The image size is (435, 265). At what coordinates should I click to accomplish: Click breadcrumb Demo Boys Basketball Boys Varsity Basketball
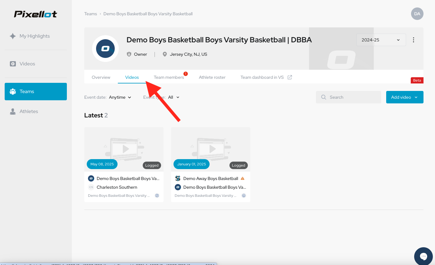pos(148,14)
